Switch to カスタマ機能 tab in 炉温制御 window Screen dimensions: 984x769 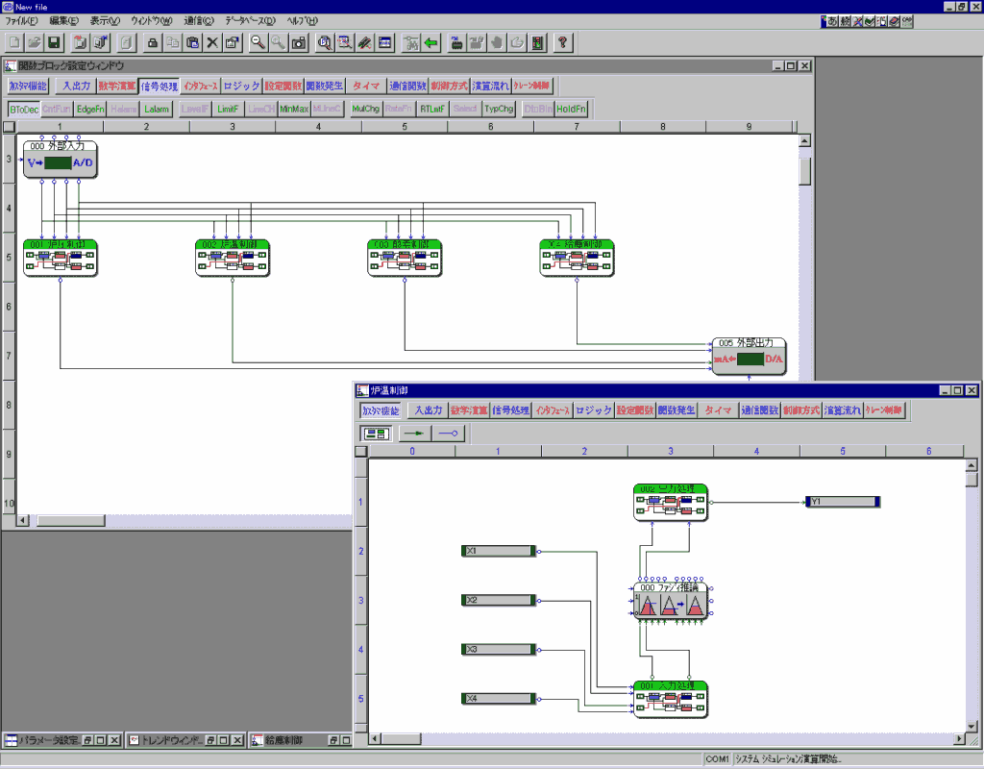pos(381,410)
